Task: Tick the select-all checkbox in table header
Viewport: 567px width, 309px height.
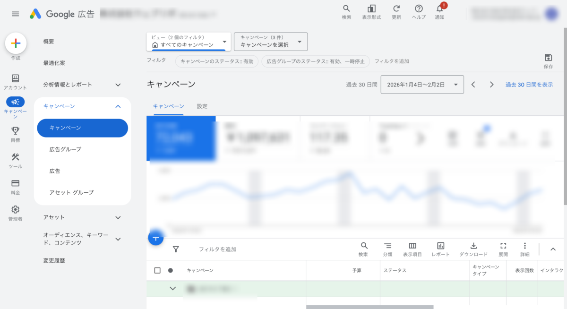Action: pos(157,270)
